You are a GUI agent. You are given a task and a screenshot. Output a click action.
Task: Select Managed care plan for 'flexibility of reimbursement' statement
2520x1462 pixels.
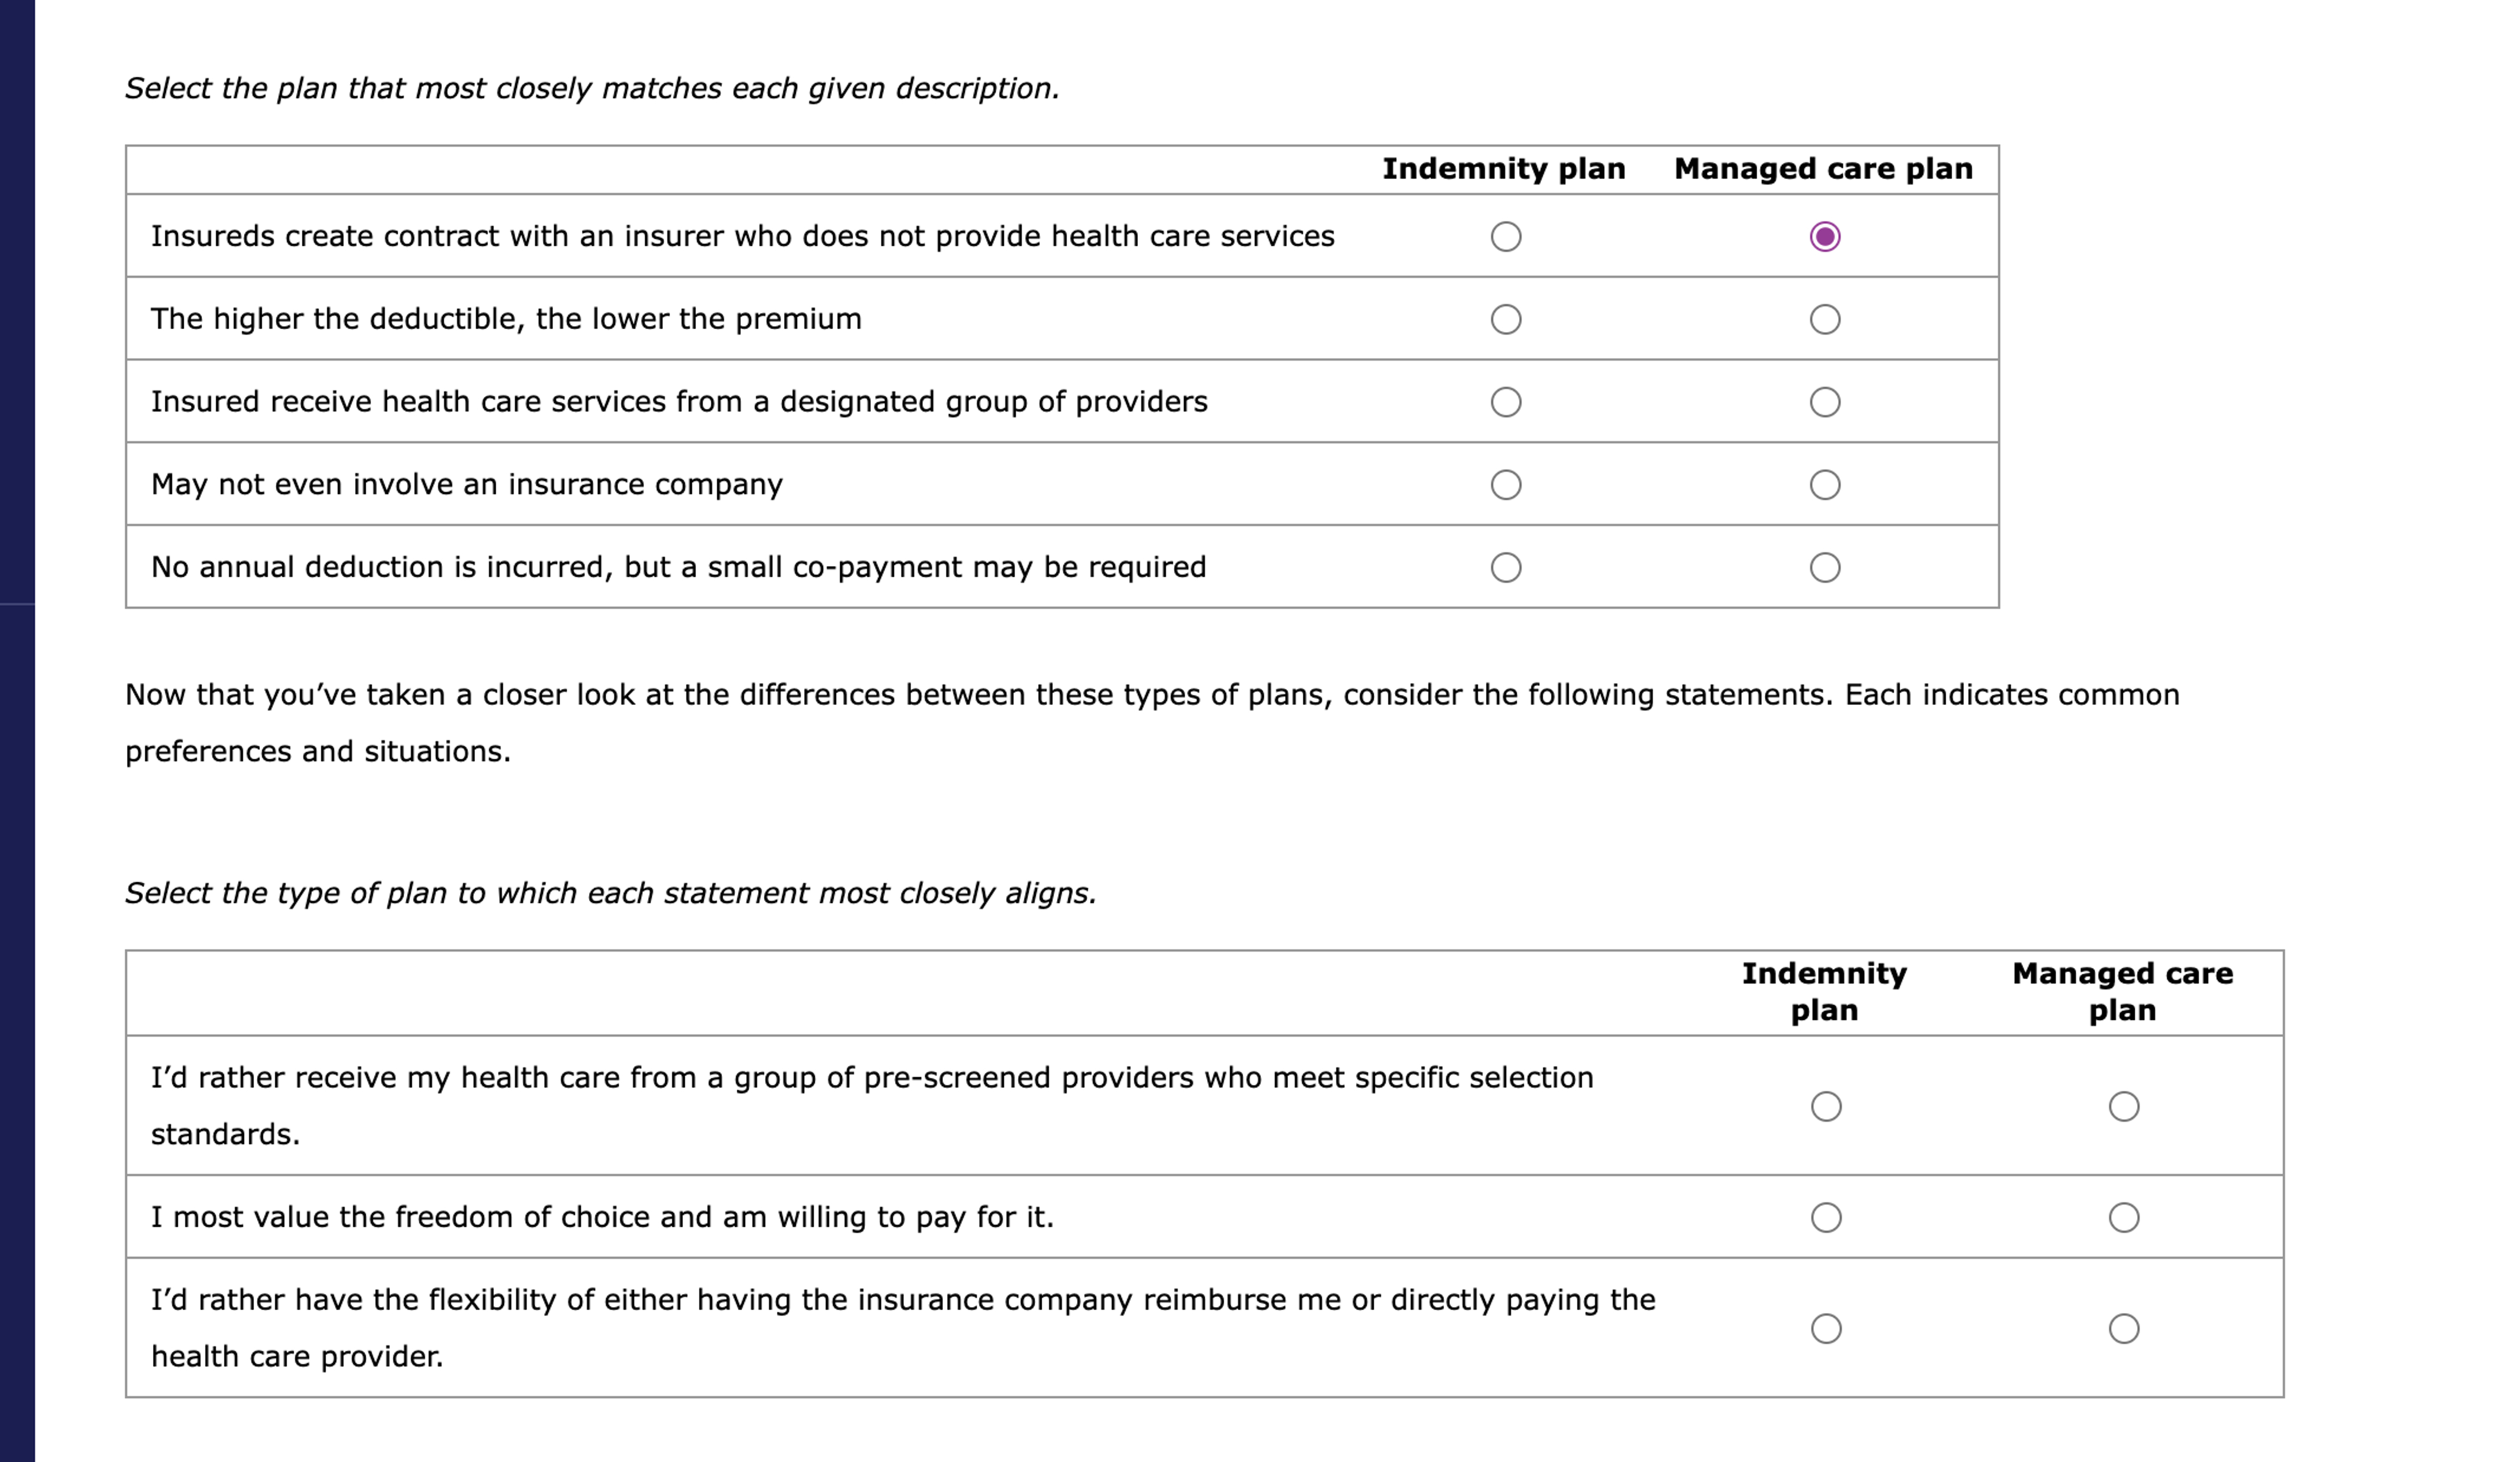pos(2123,1329)
